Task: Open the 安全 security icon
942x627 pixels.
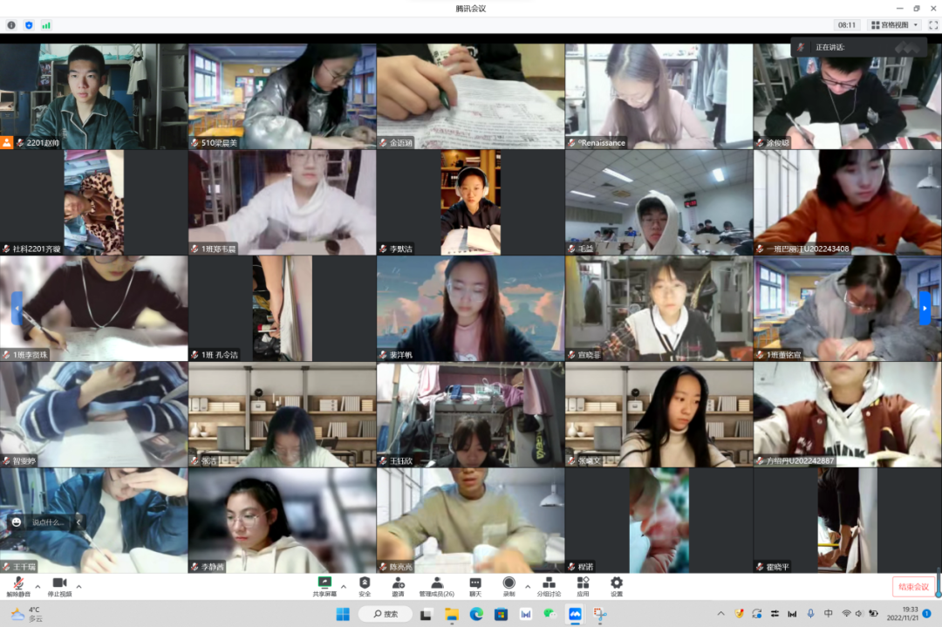Action: (x=365, y=585)
